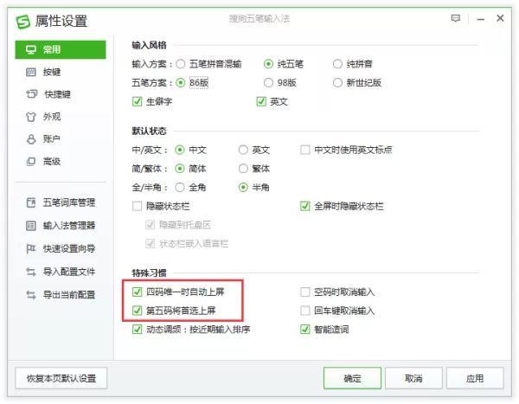Enable 回车键取消输入 checkbox
The image size is (519, 404).
tap(304, 311)
